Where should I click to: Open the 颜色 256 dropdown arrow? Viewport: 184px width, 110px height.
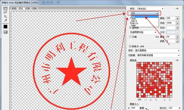tap(177, 18)
